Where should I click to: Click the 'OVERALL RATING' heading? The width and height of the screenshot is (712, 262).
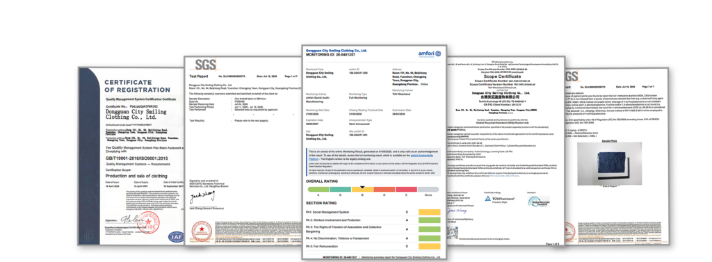pyautogui.click(x=322, y=181)
